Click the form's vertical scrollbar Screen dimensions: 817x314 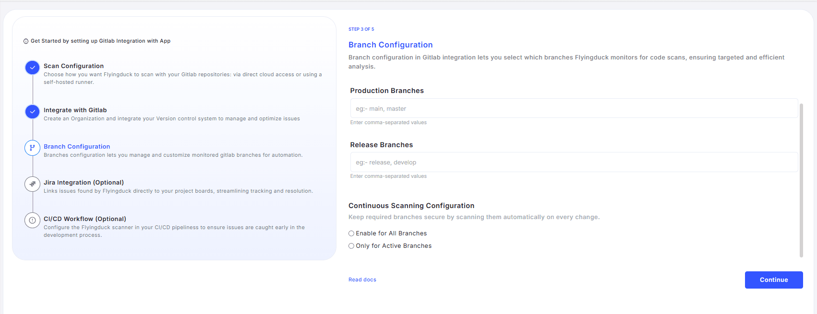click(x=801, y=180)
